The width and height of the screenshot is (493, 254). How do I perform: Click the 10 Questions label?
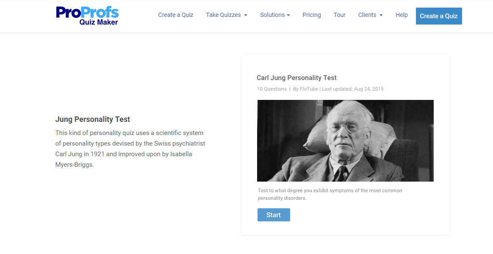coord(272,89)
